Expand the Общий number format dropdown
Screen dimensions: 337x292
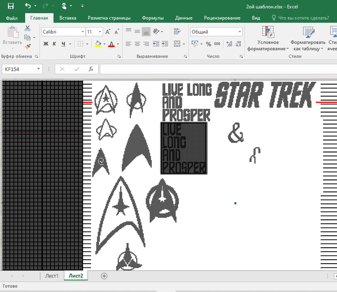[239, 32]
